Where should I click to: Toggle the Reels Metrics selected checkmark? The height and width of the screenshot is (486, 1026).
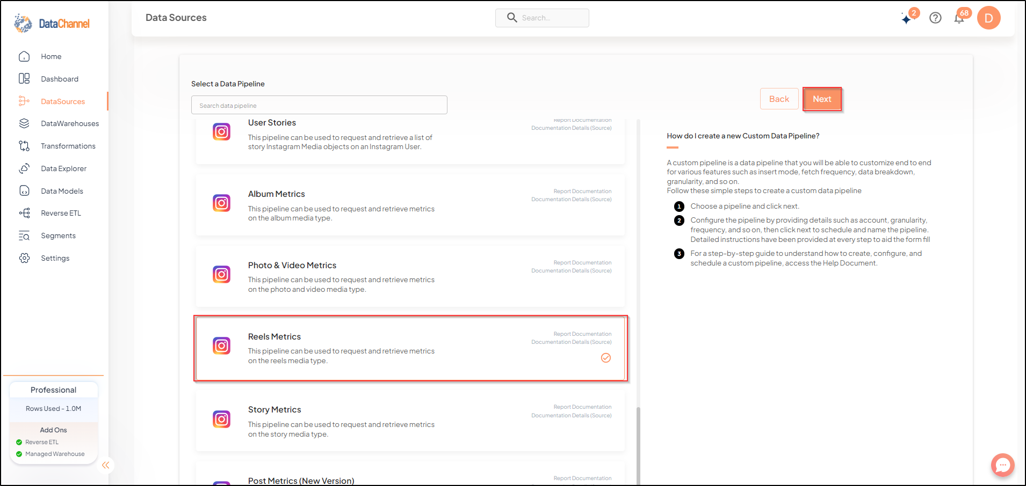coord(606,358)
